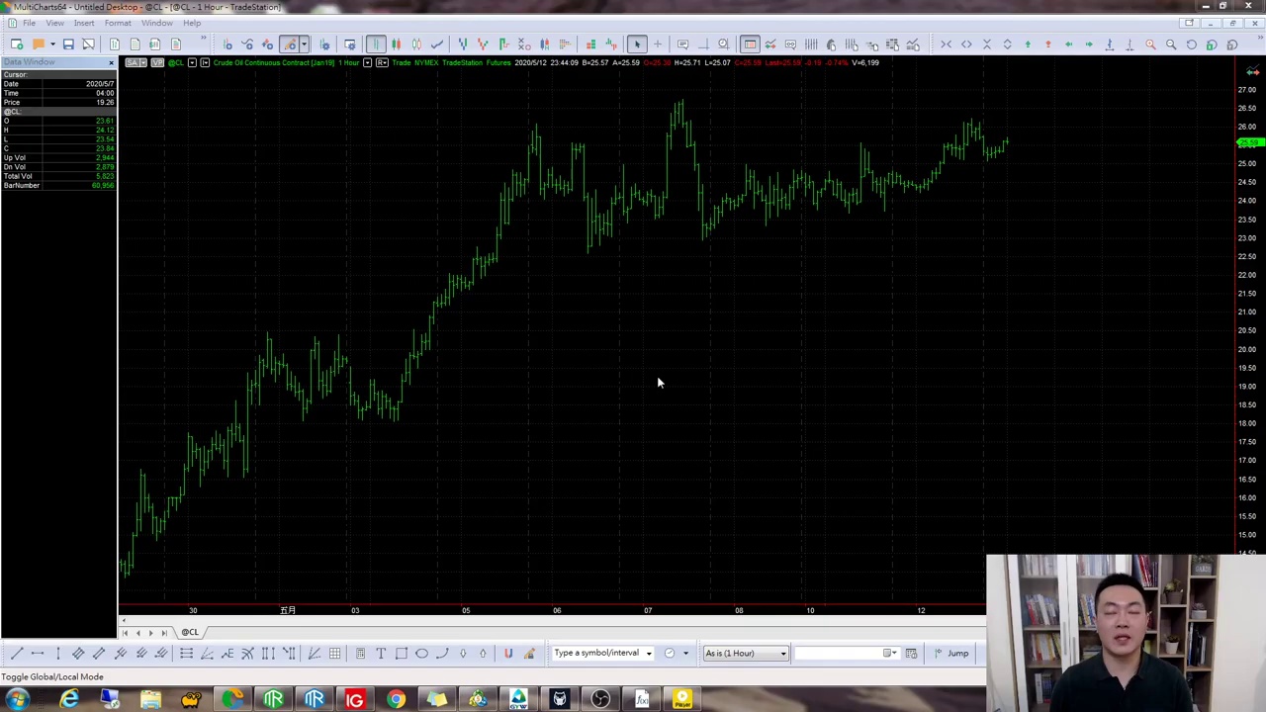Screen dimensions: 1266x712
Task: Click the candlestick chart style icon
Action: [396, 44]
